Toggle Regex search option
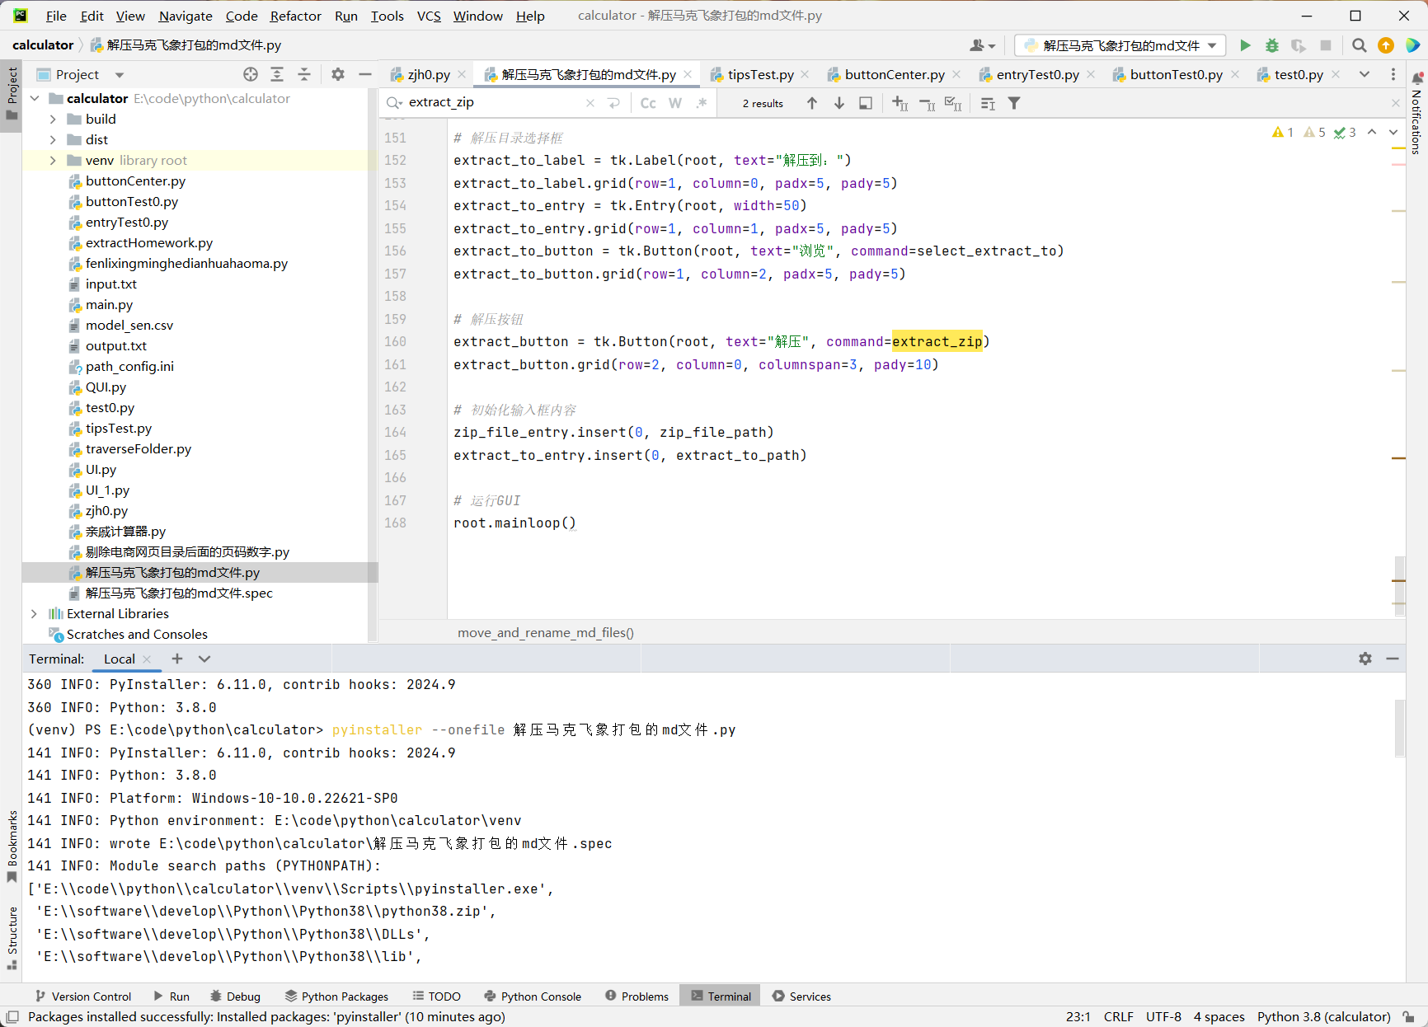The width and height of the screenshot is (1428, 1027). (702, 103)
